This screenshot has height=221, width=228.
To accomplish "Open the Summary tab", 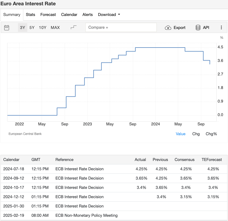I will click(12, 15).
